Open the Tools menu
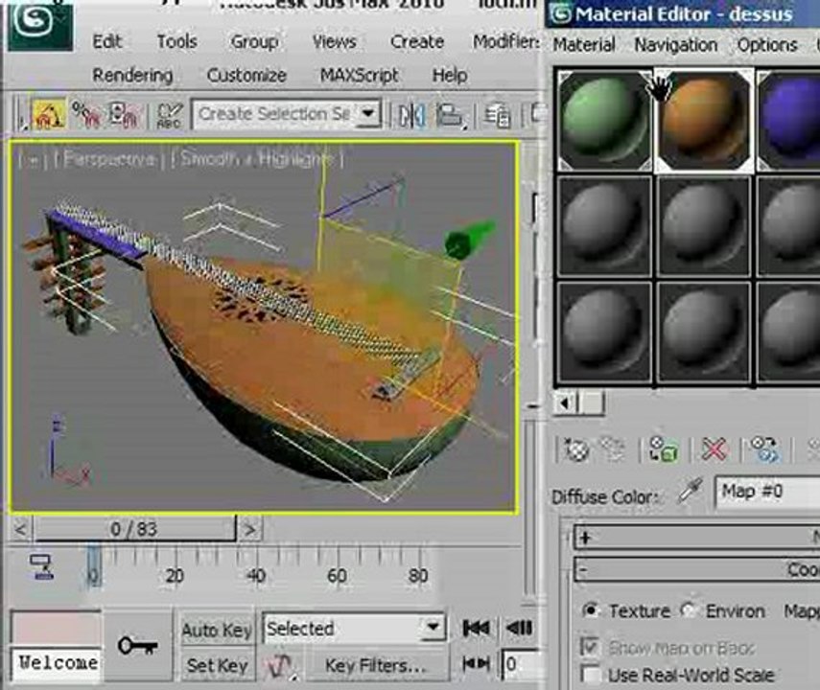This screenshot has width=820, height=690. click(x=176, y=41)
